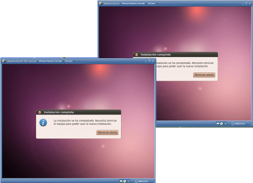
Task: Click the 'Ubuntu10.04' title text of back window
Action: (x=111, y=3)
